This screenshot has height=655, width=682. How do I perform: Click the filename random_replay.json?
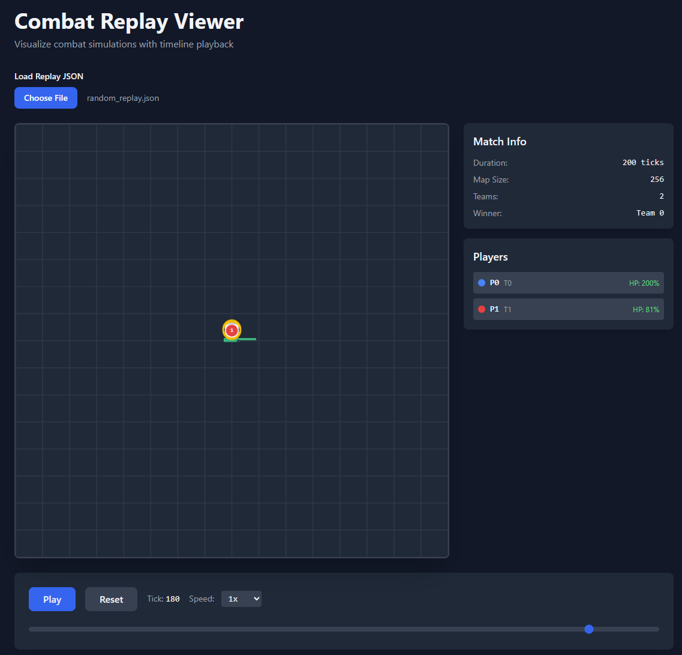pyautogui.click(x=123, y=98)
